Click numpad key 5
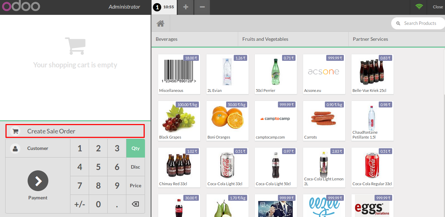 (98, 167)
